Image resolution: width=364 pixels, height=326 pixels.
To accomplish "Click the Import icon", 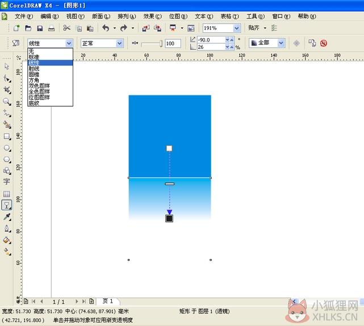I will click(x=146, y=28).
